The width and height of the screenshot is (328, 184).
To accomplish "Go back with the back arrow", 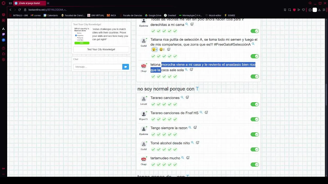I will [10, 10].
